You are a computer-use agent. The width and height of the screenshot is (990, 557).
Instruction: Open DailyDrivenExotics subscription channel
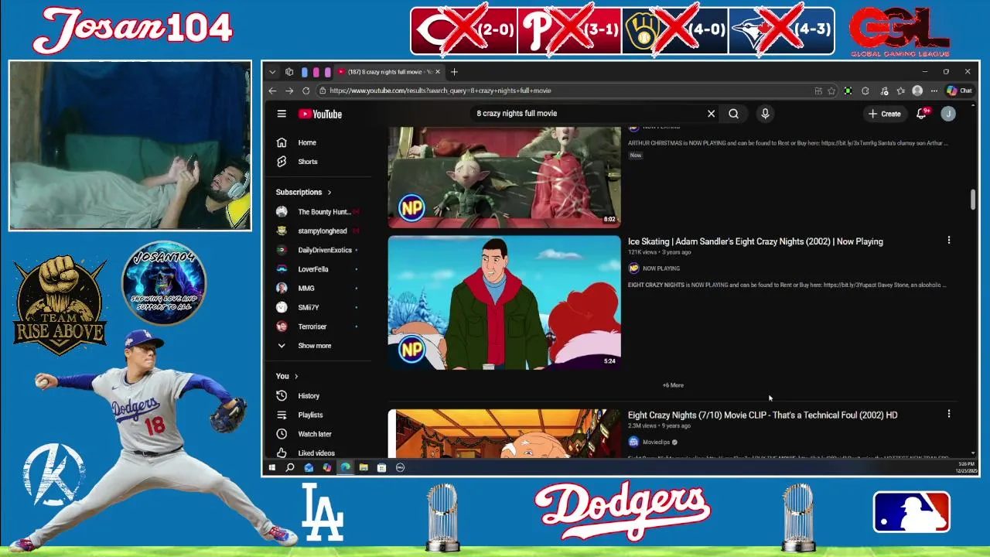coord(319,250)
